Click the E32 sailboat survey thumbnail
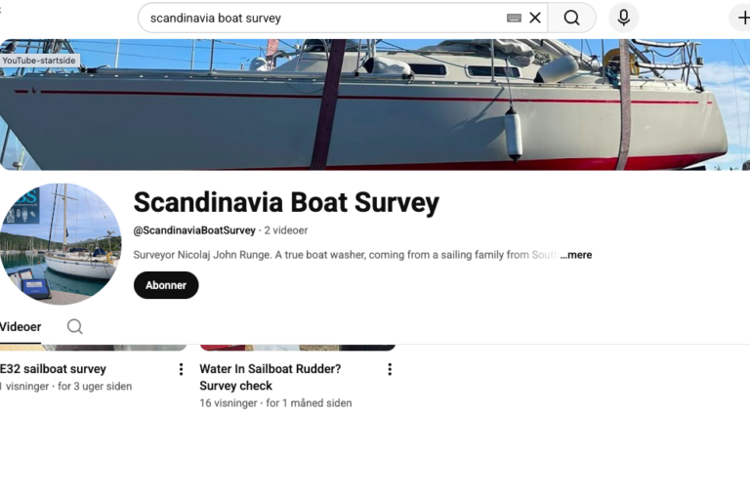The image size is (750, 500). 94,348
